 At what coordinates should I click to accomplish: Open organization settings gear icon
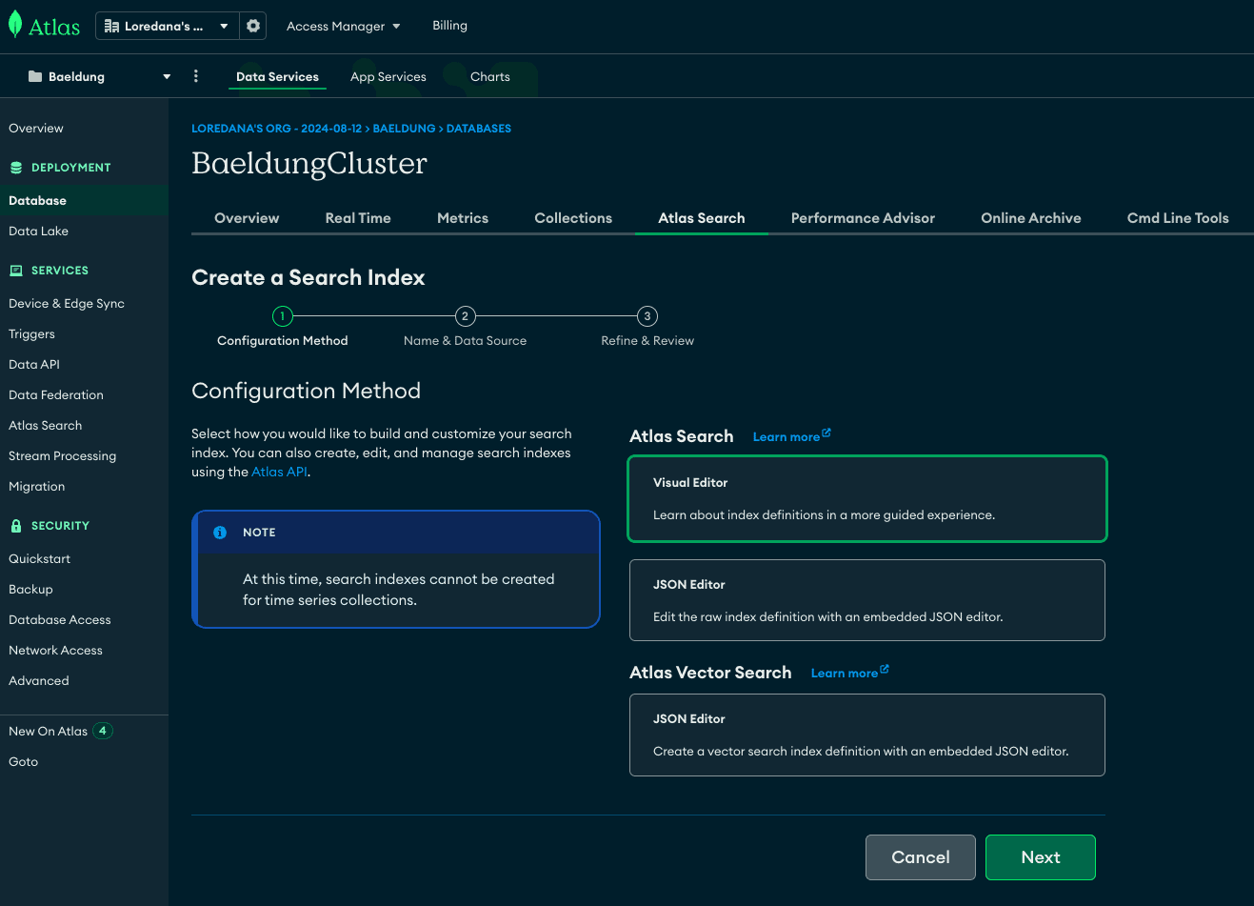(253, 26)
